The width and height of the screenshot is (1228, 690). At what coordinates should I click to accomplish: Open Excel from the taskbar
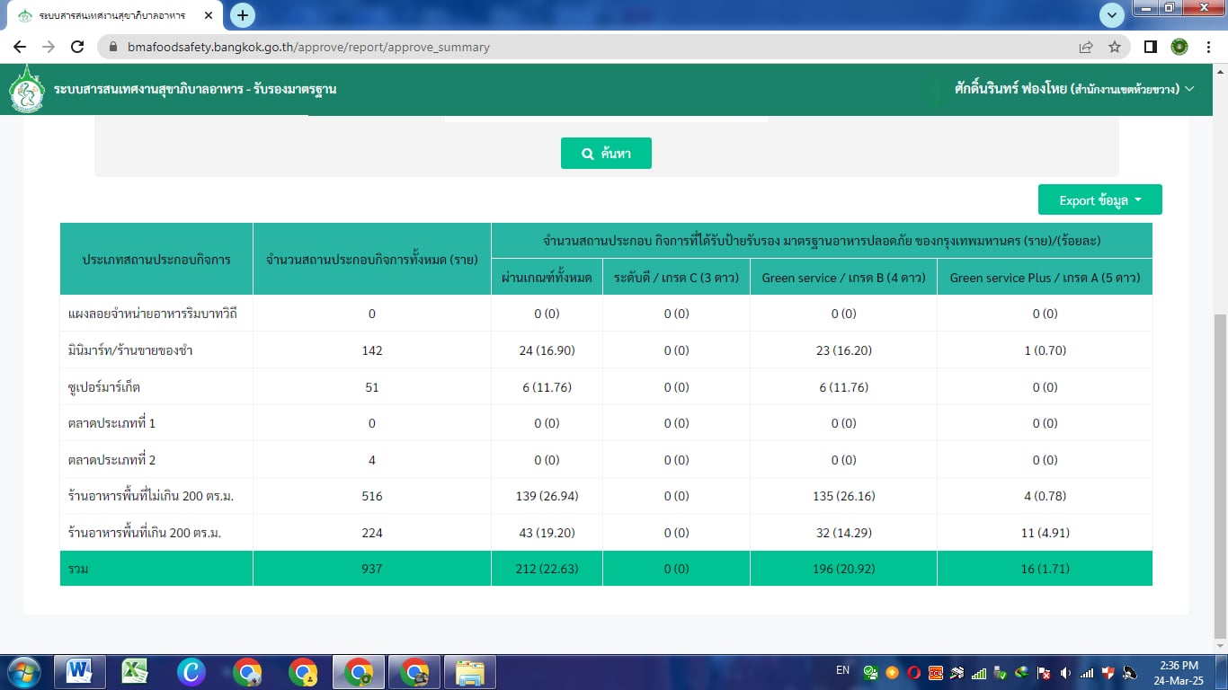point(135,671)
